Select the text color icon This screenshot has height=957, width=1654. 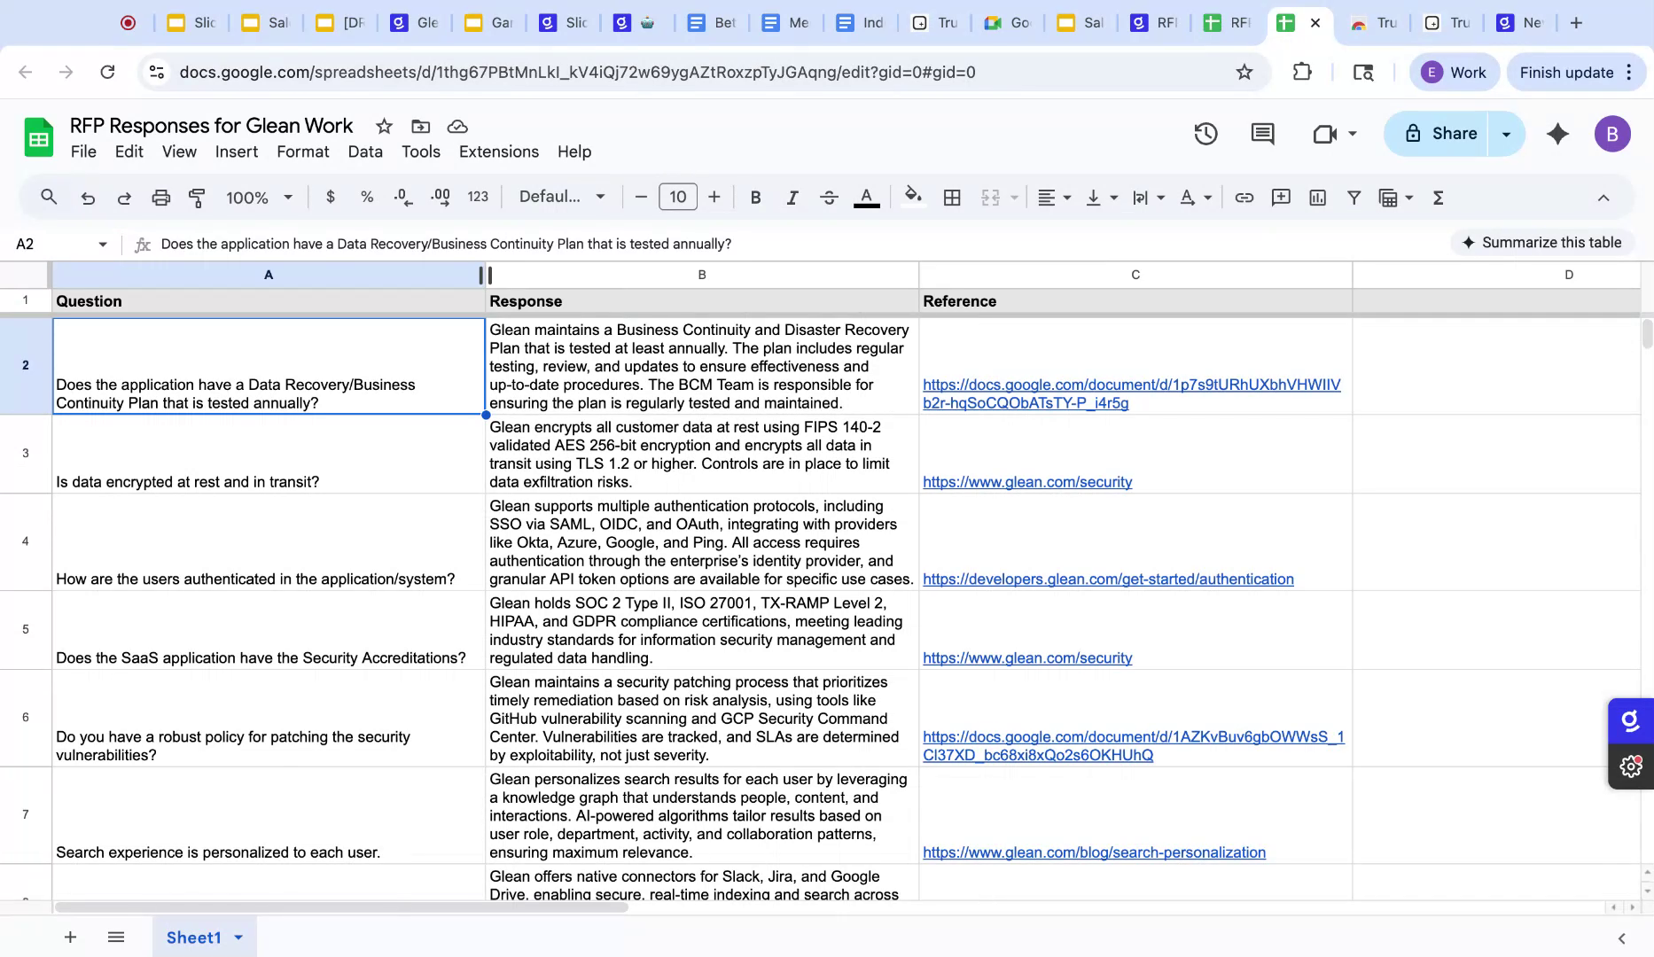(867, 197)
